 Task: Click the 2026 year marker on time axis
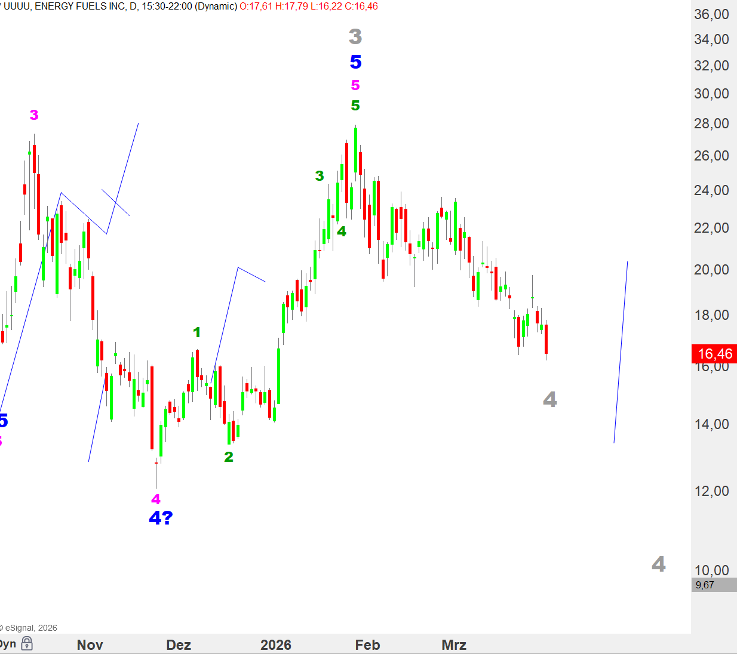[276, 644]
